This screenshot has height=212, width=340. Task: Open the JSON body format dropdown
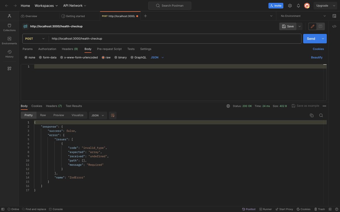click(x=157, y=57)
